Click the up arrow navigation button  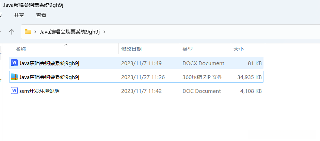12,32
